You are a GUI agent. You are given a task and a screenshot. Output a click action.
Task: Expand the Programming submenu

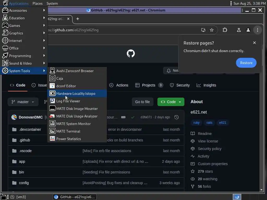(x=24, y=56)
